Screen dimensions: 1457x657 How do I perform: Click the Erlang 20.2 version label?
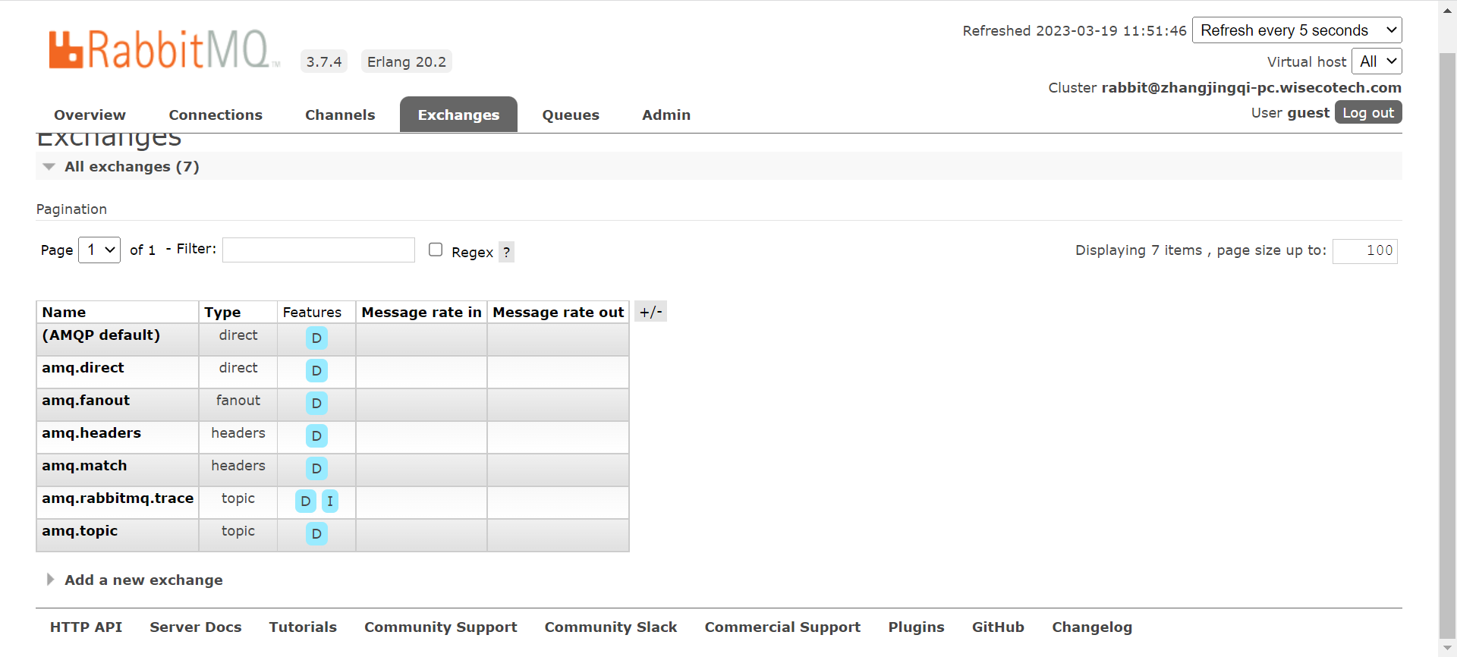[407, 61]
